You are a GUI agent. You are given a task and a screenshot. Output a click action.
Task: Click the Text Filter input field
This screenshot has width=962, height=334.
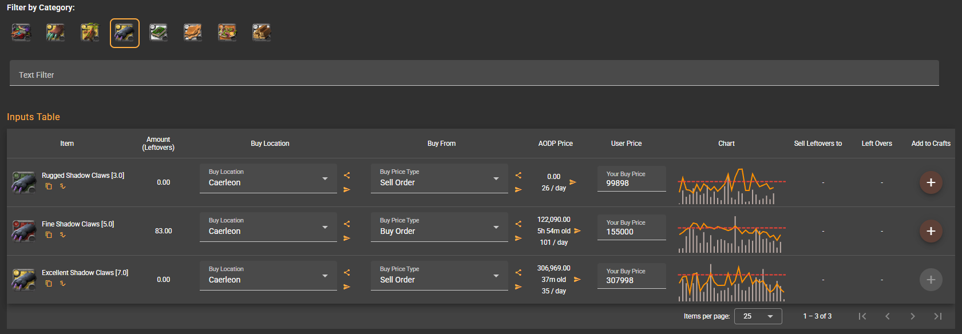point(474,74)
